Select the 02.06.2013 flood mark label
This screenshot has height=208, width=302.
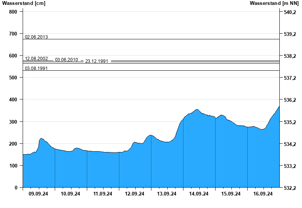(36, 37)
